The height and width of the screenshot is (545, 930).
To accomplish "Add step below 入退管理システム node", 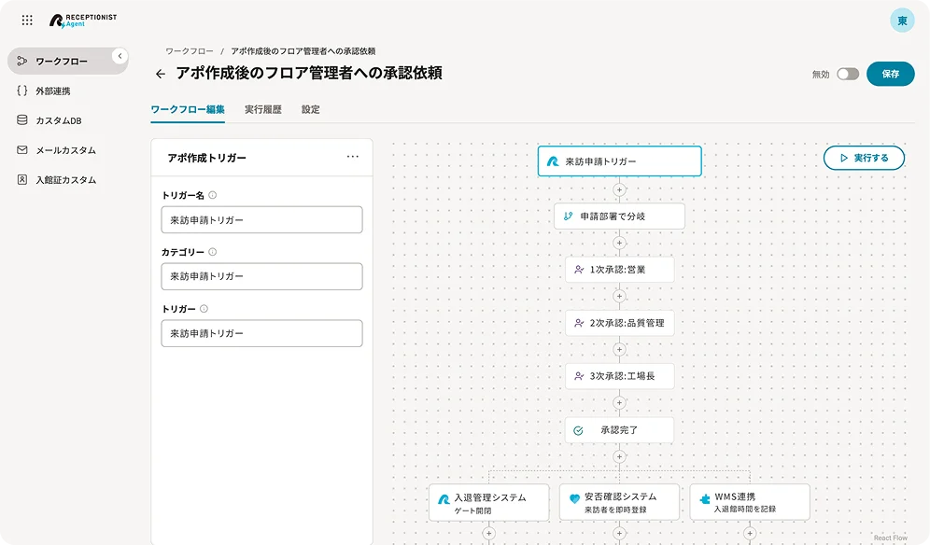I will [x=488, y=534].
